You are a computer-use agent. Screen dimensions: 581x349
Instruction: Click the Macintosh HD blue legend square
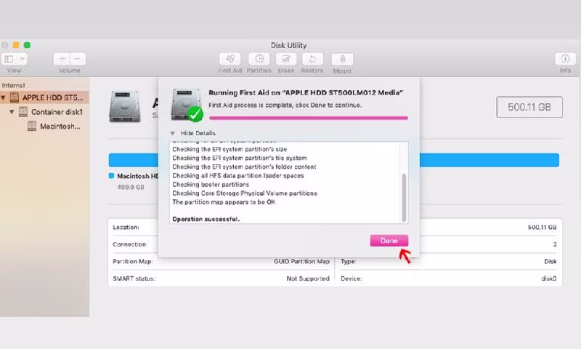point(111,176)
